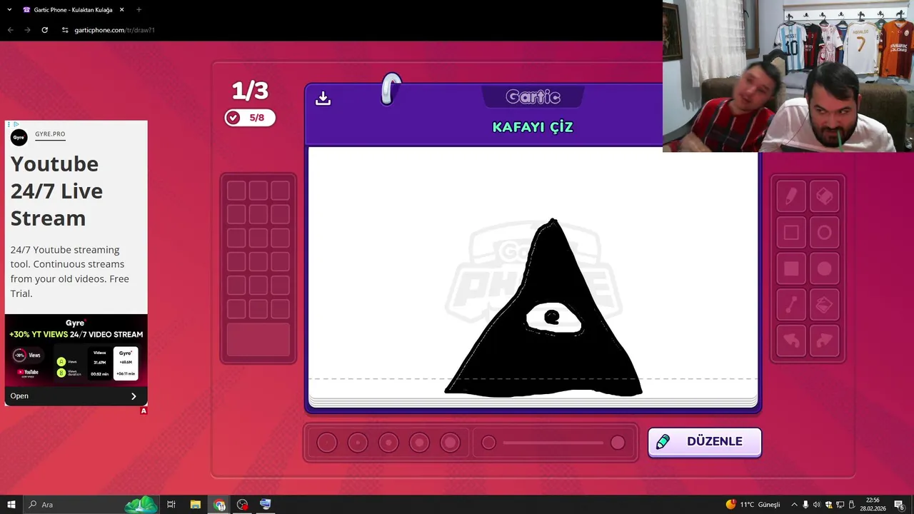Open File Explorer from the taskbar
The image size is (914, 514).
point(195,505)
